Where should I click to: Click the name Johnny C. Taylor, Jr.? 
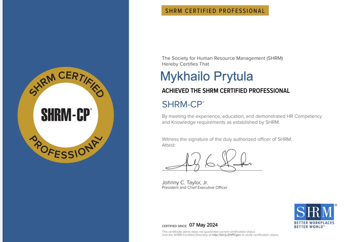click(185, 182)
